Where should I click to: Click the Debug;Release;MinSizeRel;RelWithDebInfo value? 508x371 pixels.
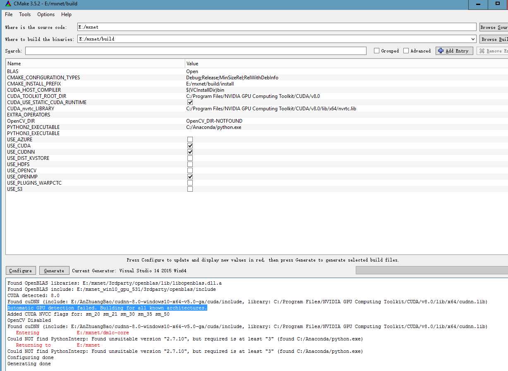pyautogui.click(x=232, y=78)
